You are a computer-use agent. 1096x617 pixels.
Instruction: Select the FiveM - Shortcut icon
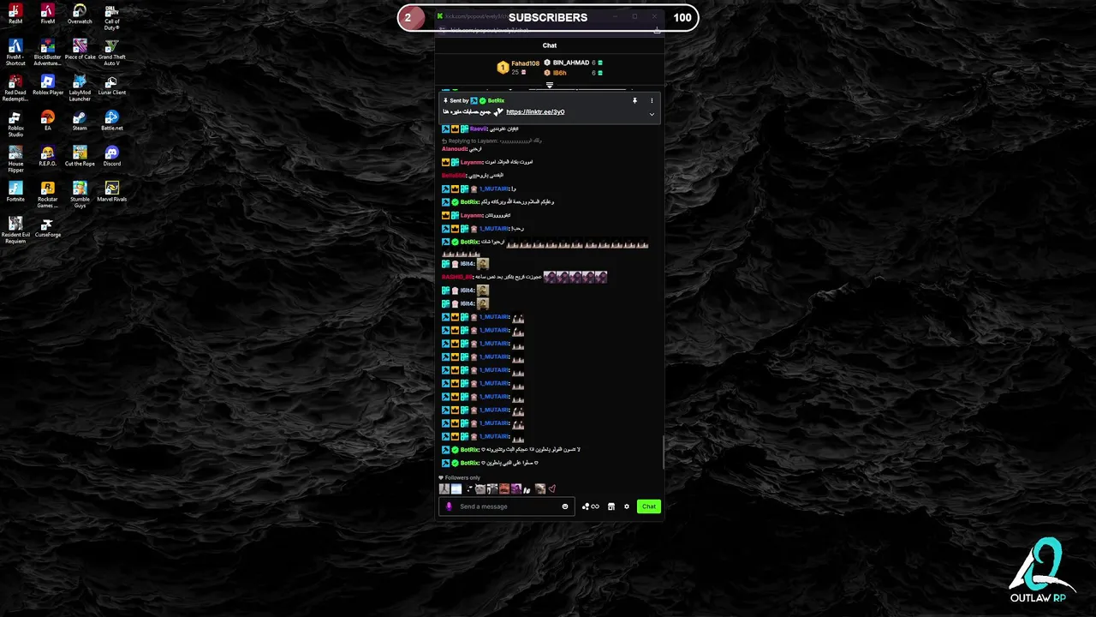(15, 52)
